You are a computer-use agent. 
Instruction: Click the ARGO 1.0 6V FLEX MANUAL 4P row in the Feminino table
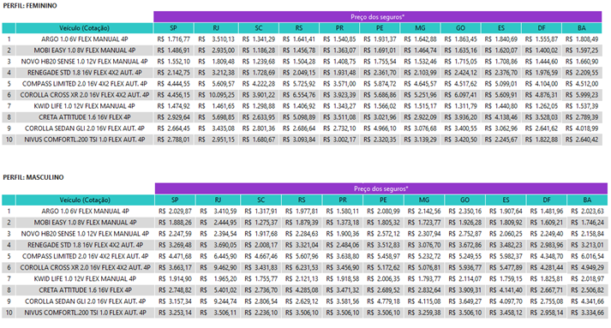click(302, 39)
